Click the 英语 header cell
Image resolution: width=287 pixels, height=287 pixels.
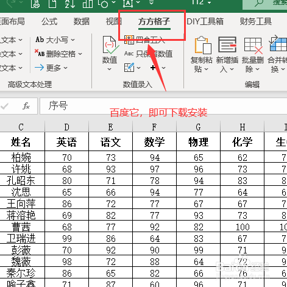[66, 142]
